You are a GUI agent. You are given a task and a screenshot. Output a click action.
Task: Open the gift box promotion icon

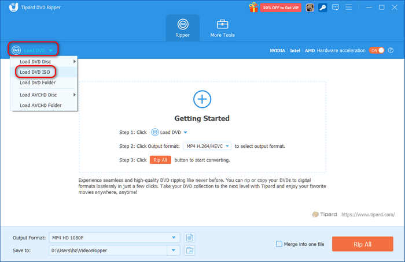tap(253, 8)
